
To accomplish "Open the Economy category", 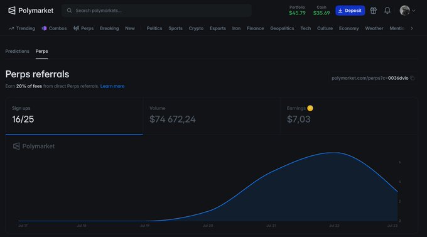I will 349,28.
